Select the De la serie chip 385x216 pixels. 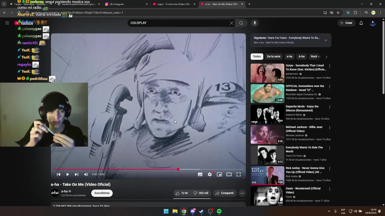click(x=274, y=56)
